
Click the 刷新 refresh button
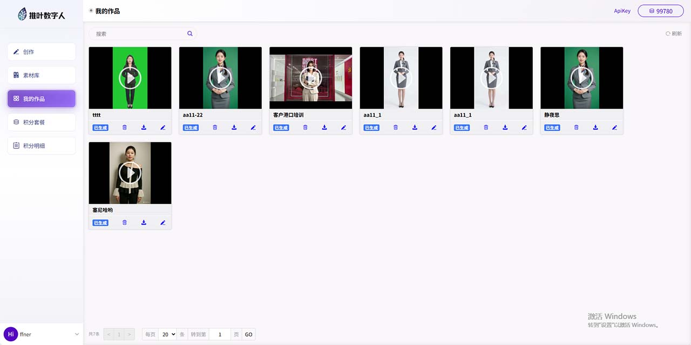click(x=674, y=33)
